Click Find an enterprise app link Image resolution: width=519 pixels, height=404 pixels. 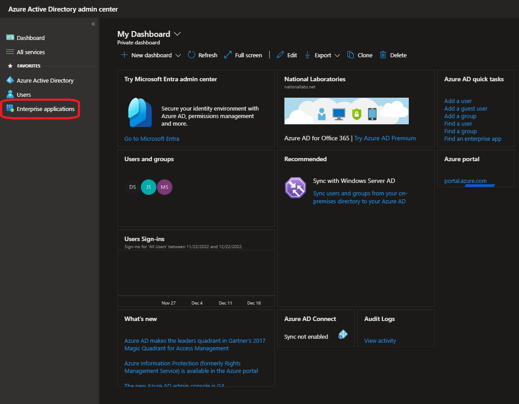coord(473,139)
